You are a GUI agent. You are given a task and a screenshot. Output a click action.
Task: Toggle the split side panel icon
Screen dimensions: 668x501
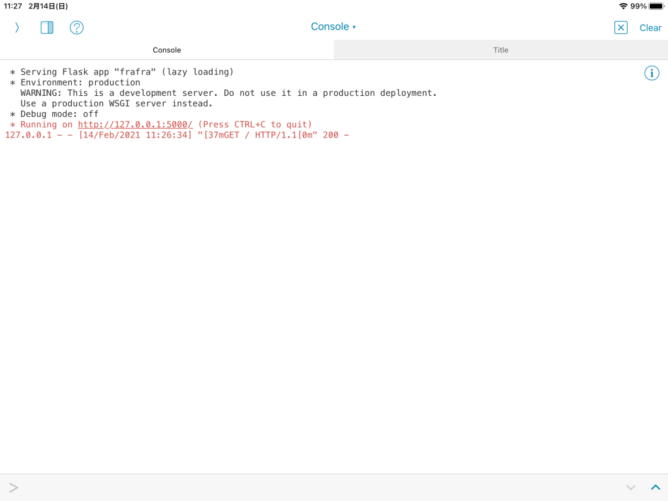47,27
